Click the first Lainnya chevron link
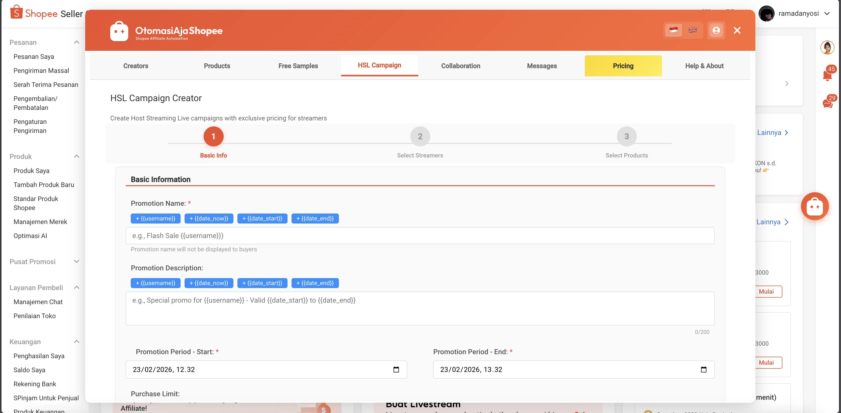This screenshot has width=841, height=413. point(772,132)
